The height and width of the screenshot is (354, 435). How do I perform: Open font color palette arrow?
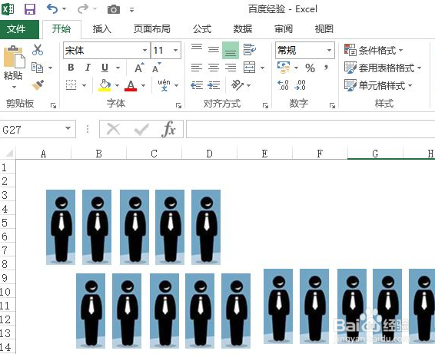pos(143,85)
